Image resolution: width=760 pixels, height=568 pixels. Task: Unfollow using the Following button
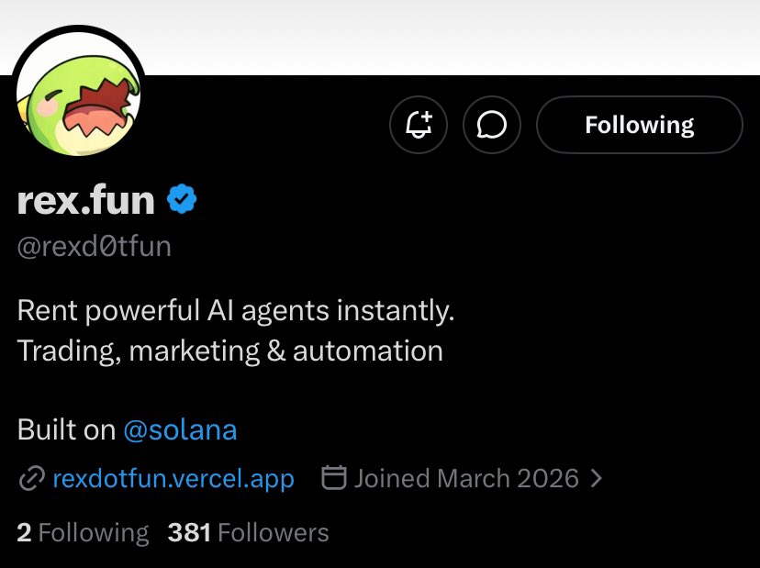640,125
